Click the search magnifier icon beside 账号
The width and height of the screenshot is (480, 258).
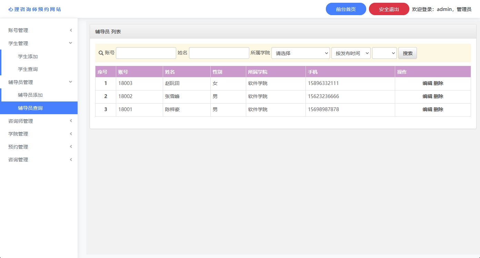click(101, 53)
